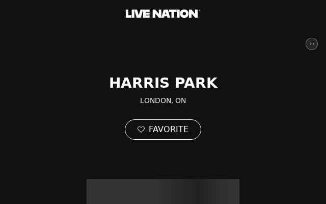Screen dimensions: 326x204
Task: Click the word NATION in the header logo
Action: click(175, 14)
